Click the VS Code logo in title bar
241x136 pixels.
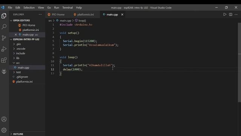pyautogui.click(x=3, y=8)
